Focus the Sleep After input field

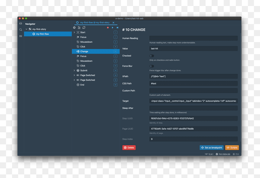tap(193, 108)
